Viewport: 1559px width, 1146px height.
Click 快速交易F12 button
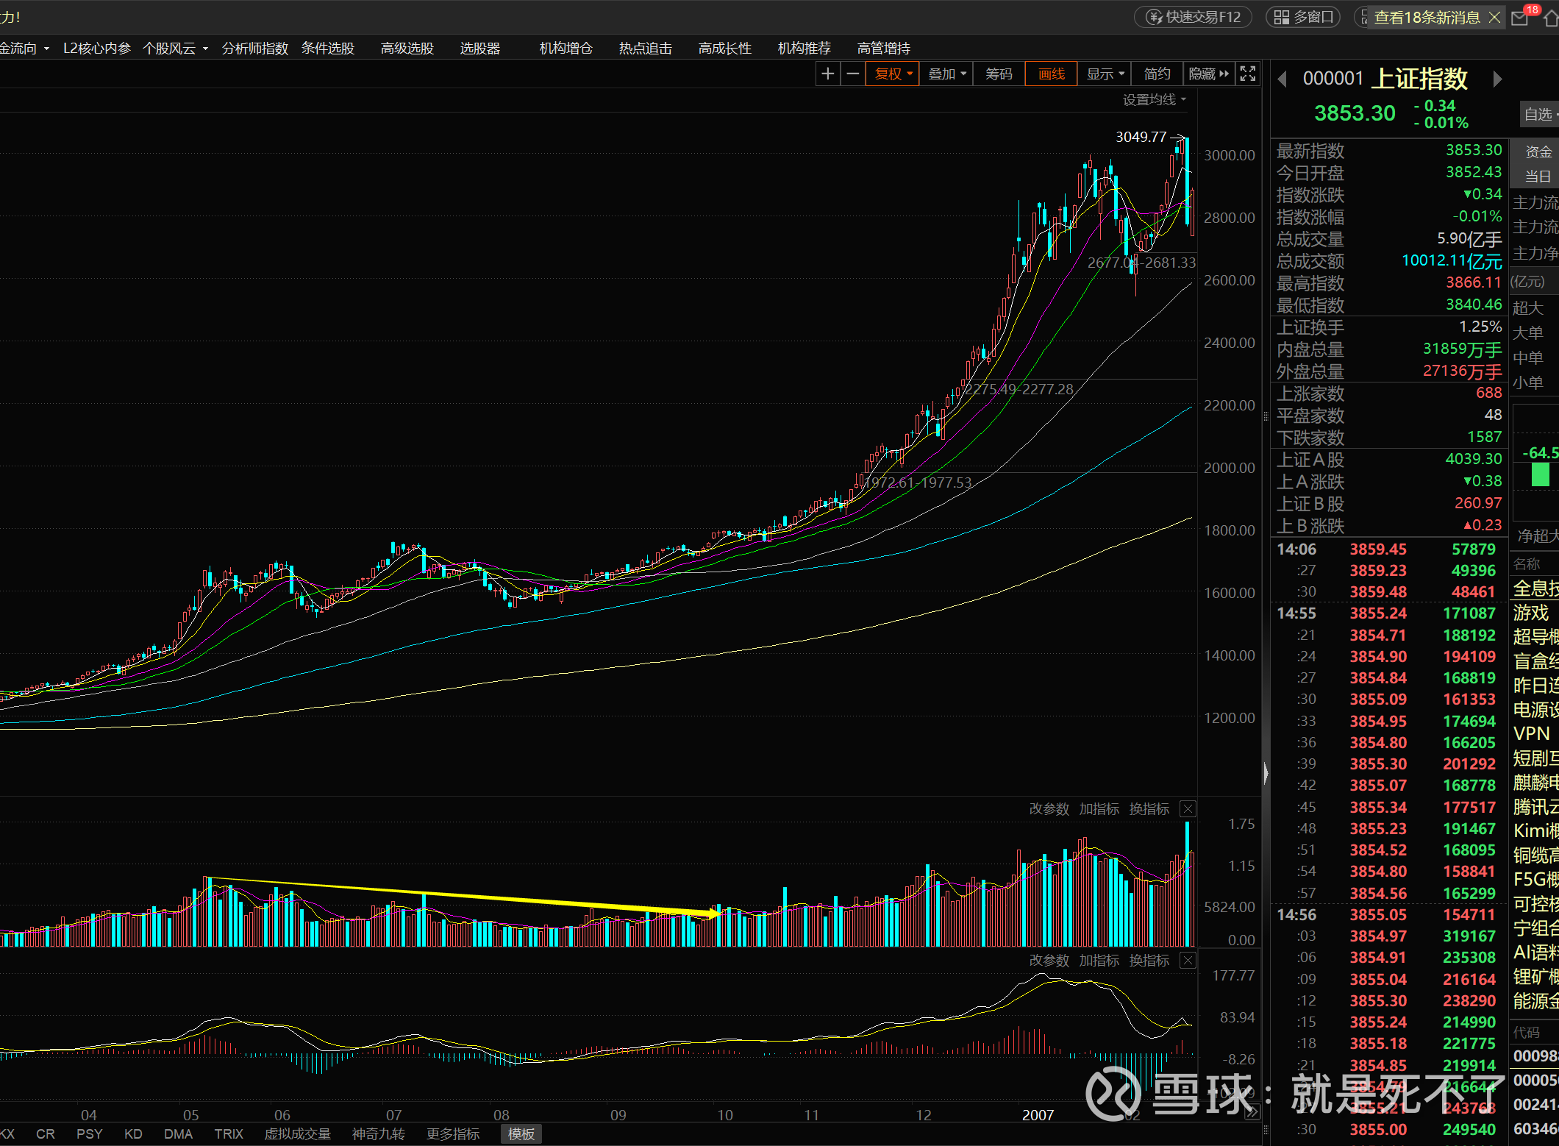[x=1193, y=18]
